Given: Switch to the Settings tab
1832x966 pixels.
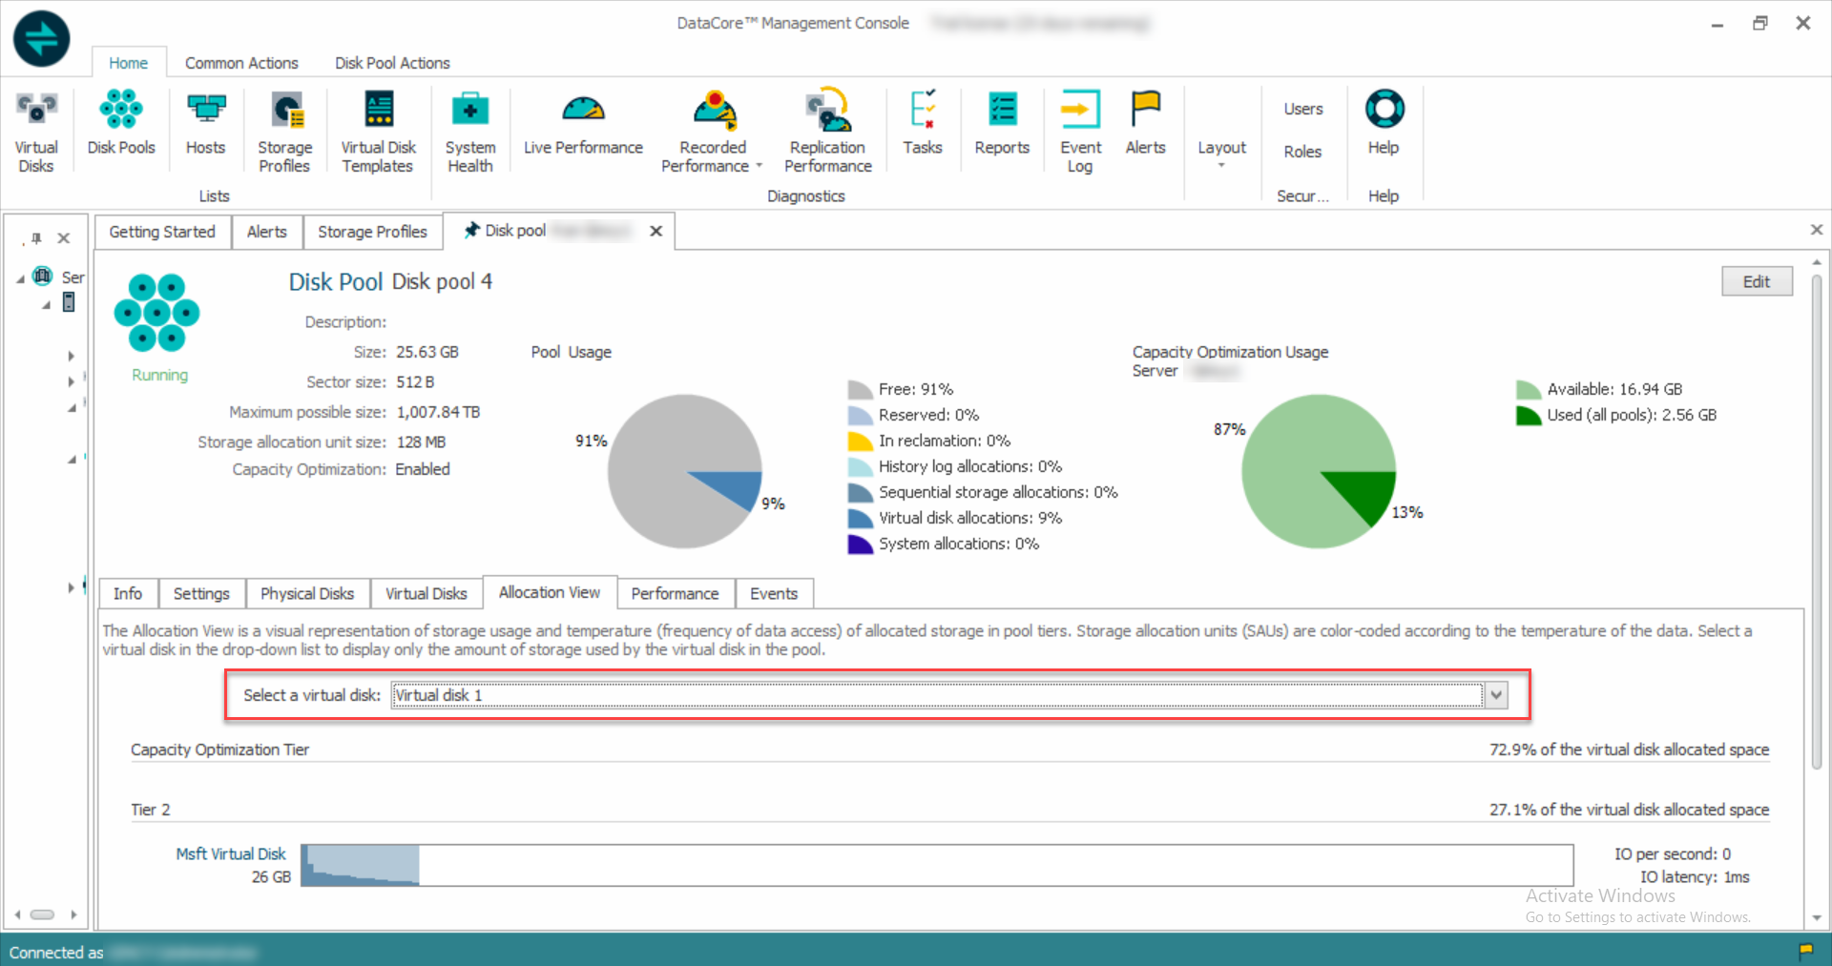Looking at the screenshot, I should point(201,593).
